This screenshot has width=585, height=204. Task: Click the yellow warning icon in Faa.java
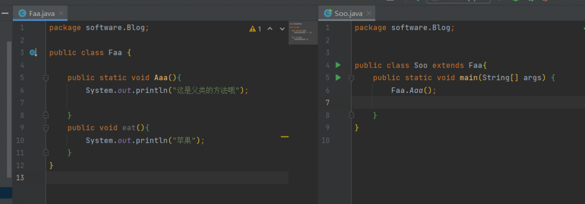point(252,29)
